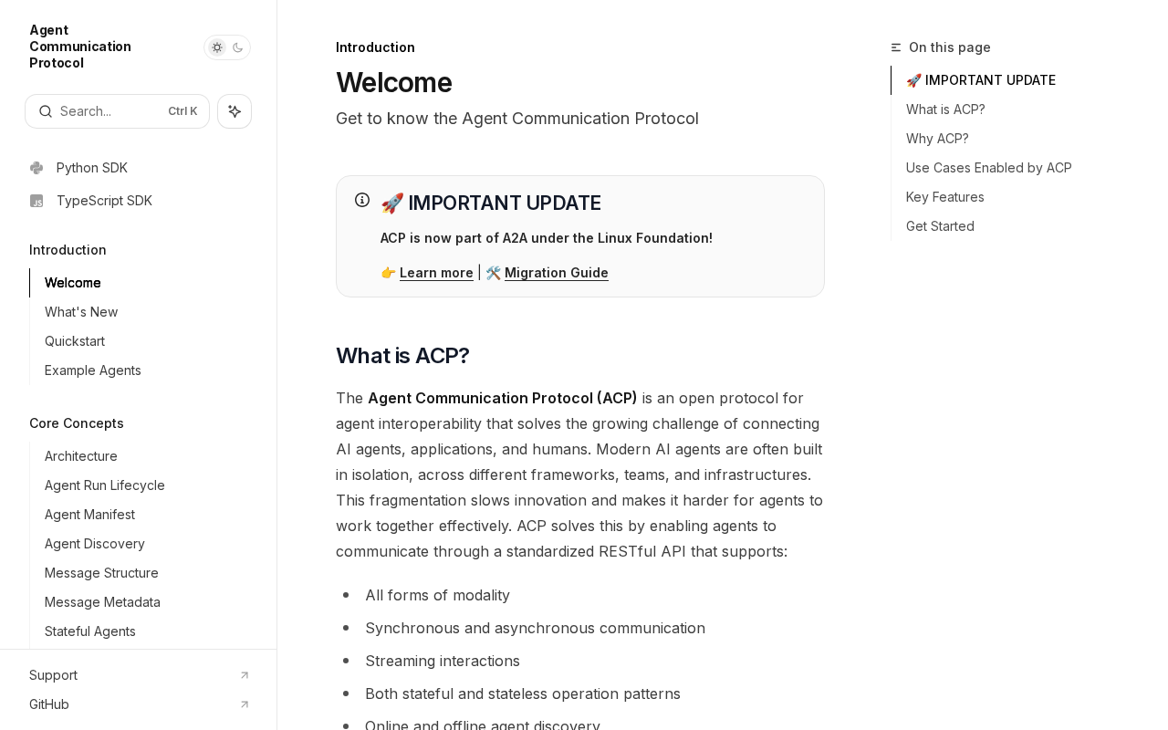The width and height of the screenshot is (1168, 730).
Task: Click the Python SDK snake icon
Action: 36,168
